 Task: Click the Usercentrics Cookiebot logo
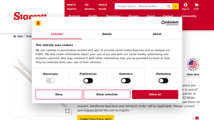click(x=166, y=23)
